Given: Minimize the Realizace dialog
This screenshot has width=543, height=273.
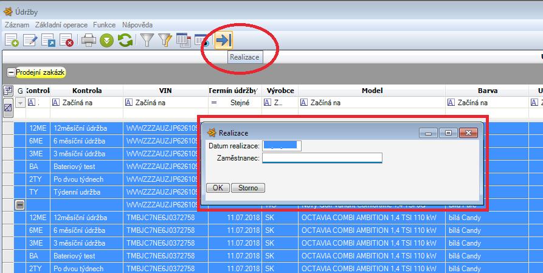Looking at the screenshot, I should tap(429, 133).
